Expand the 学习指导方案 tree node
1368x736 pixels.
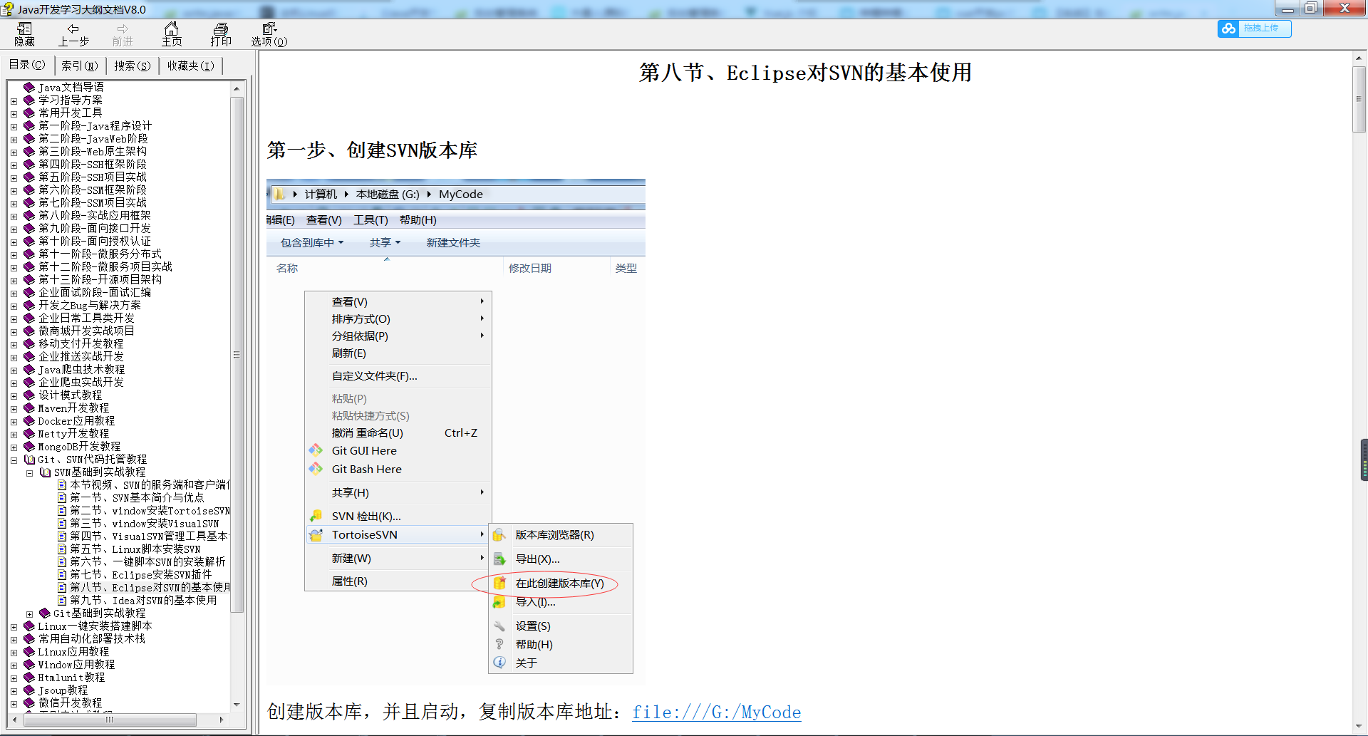point(14,100)
